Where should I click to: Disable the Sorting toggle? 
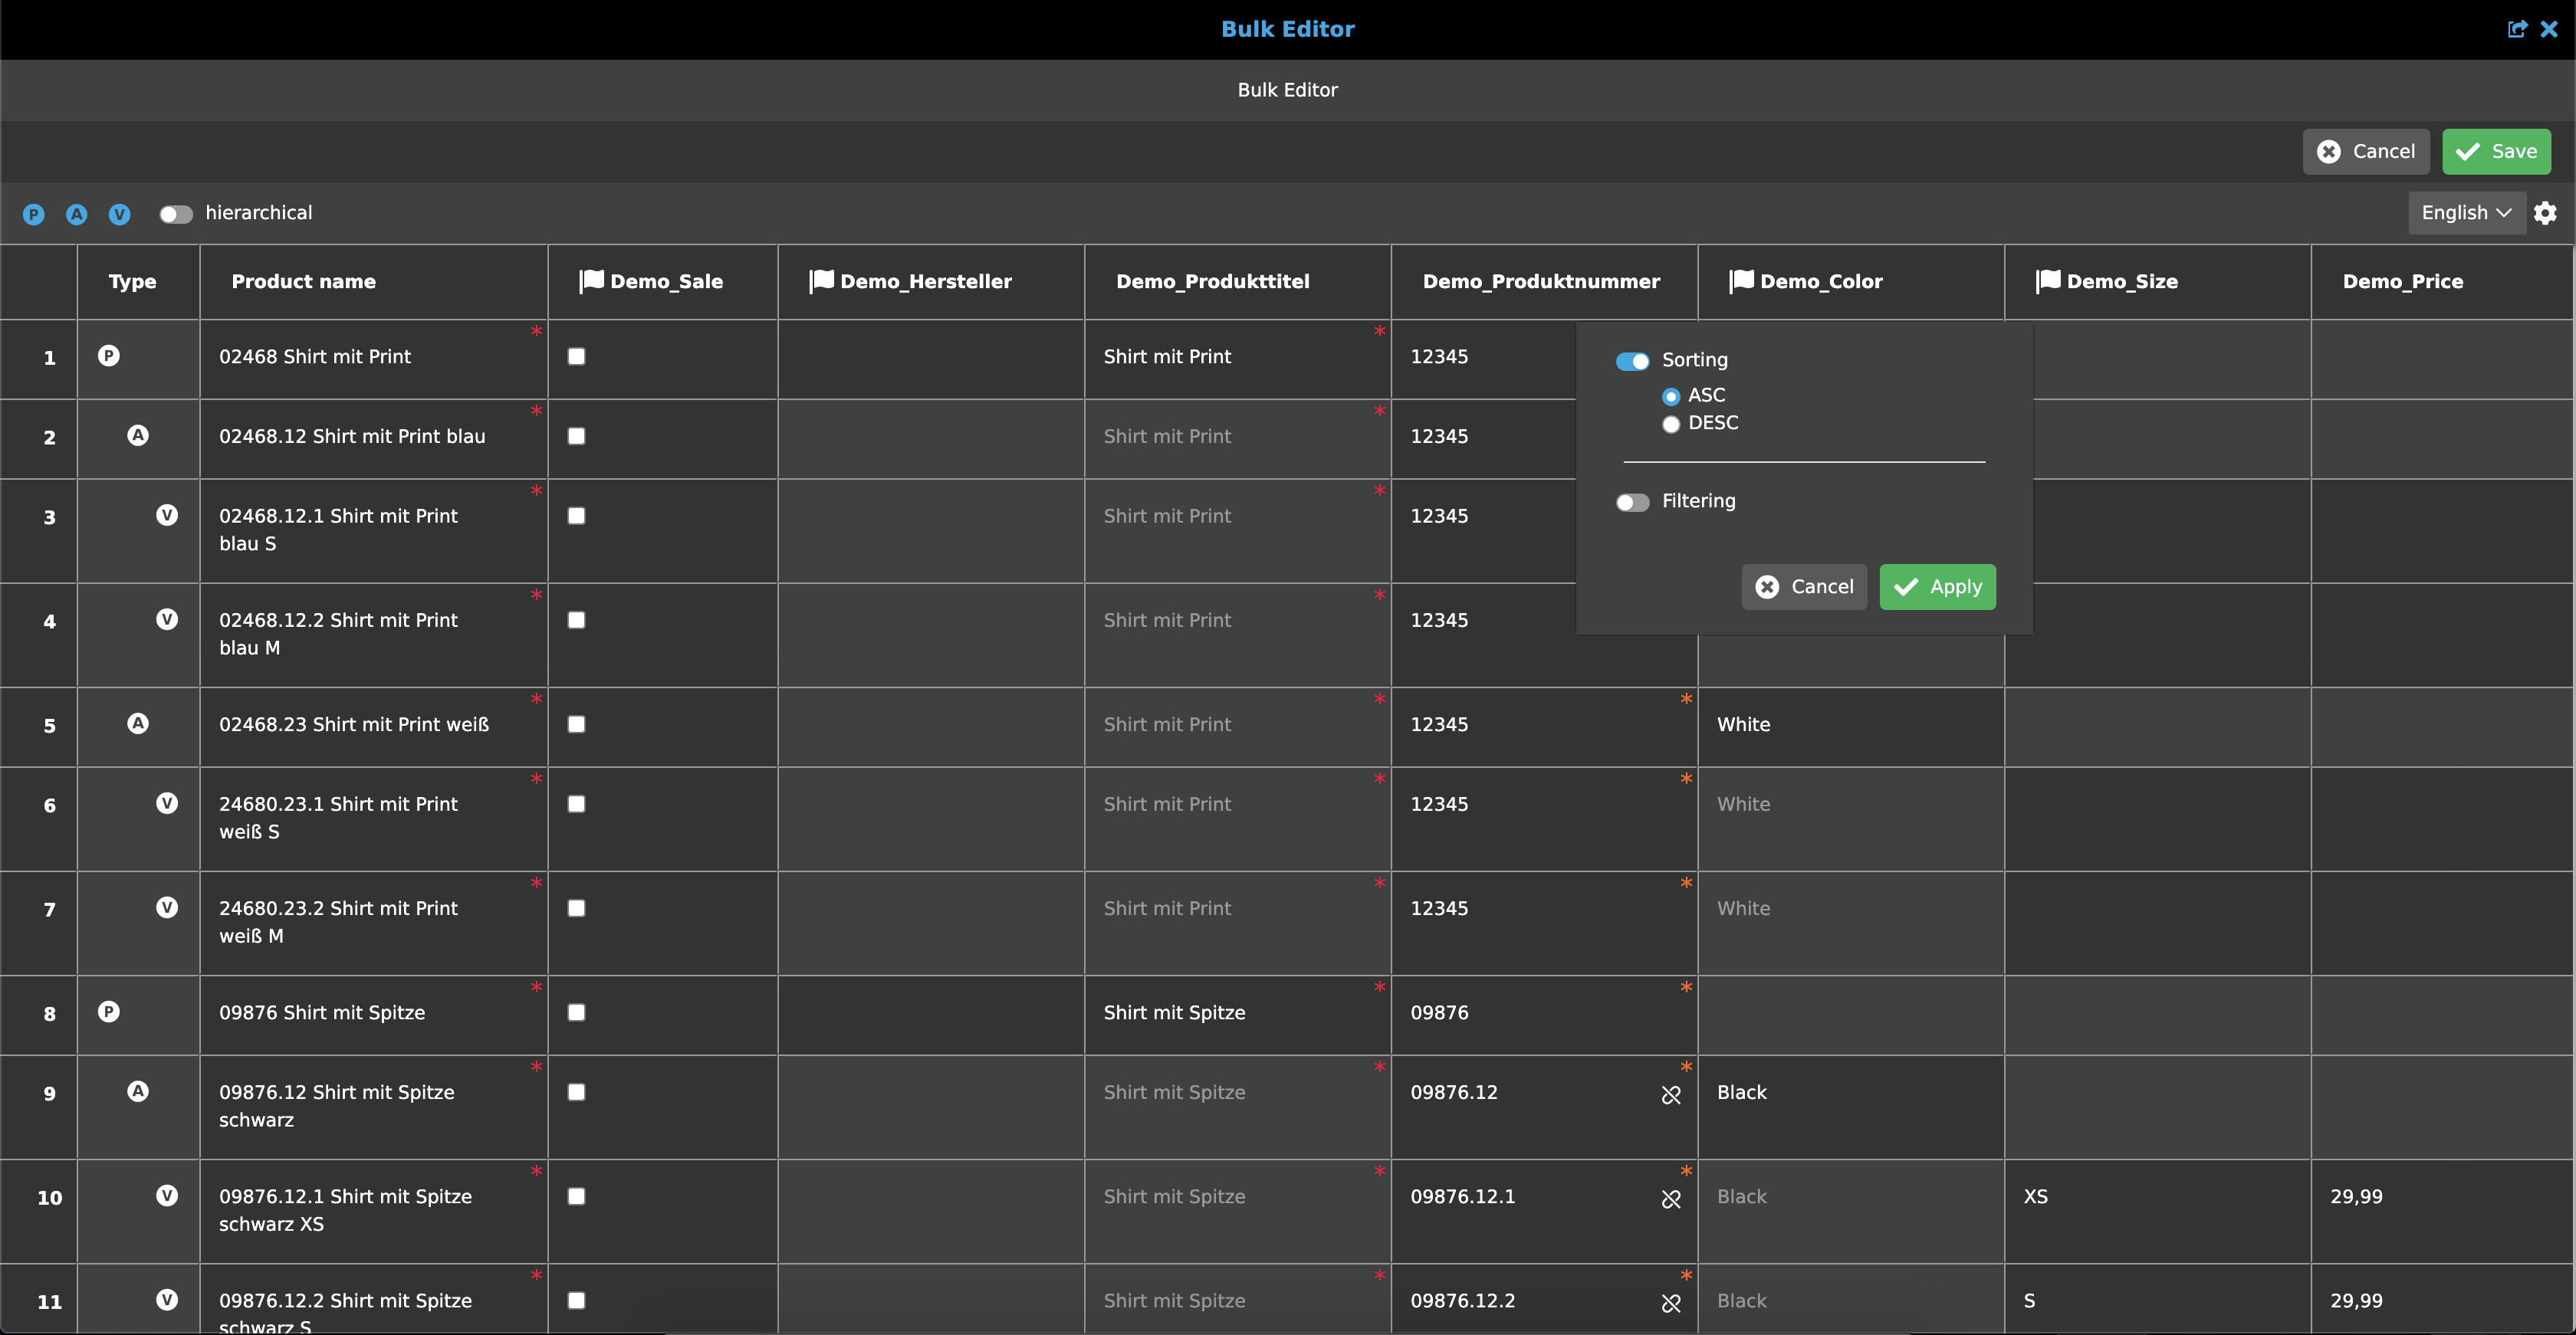pos(1632,361)
